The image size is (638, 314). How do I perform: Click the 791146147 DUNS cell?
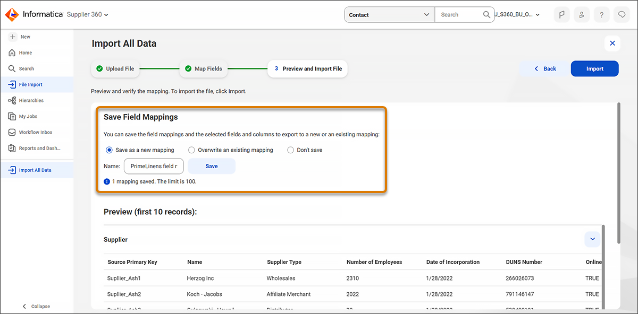(x=521, y=294)
